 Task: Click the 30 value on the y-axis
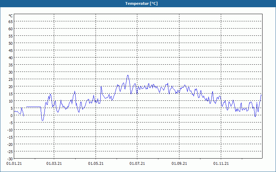tap(10, 72)
